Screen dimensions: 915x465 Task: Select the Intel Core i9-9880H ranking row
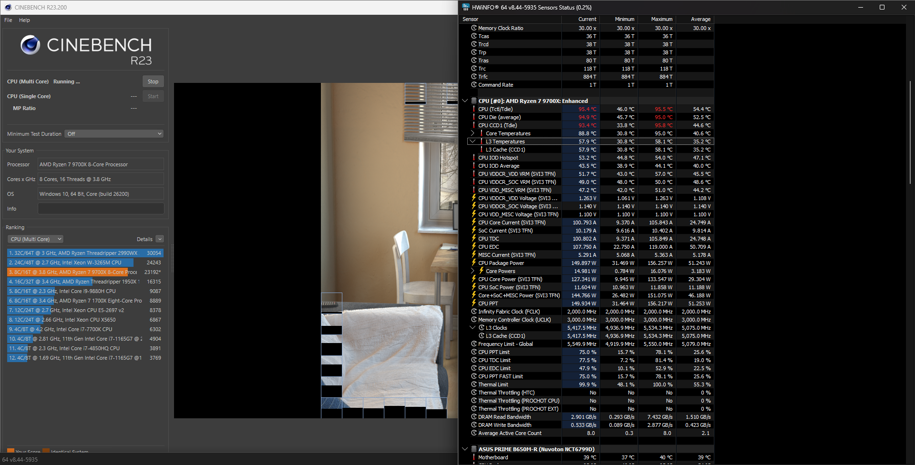tap(85, 291)
